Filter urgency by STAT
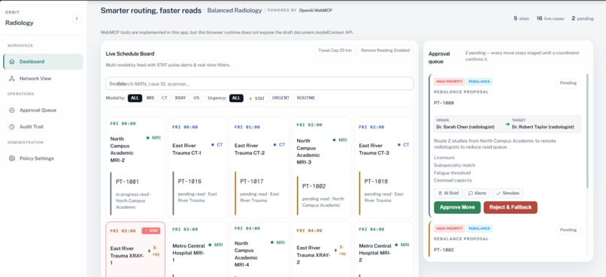This screenshot has width=606, height=277. (256, 98)
